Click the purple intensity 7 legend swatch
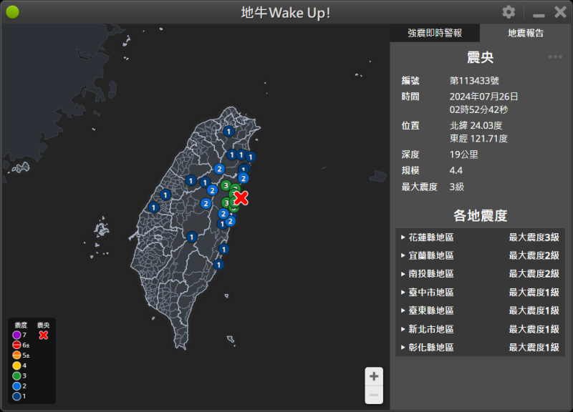 pos(17,335)
